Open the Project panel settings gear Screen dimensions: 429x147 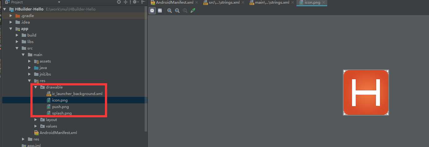(135, 2)
